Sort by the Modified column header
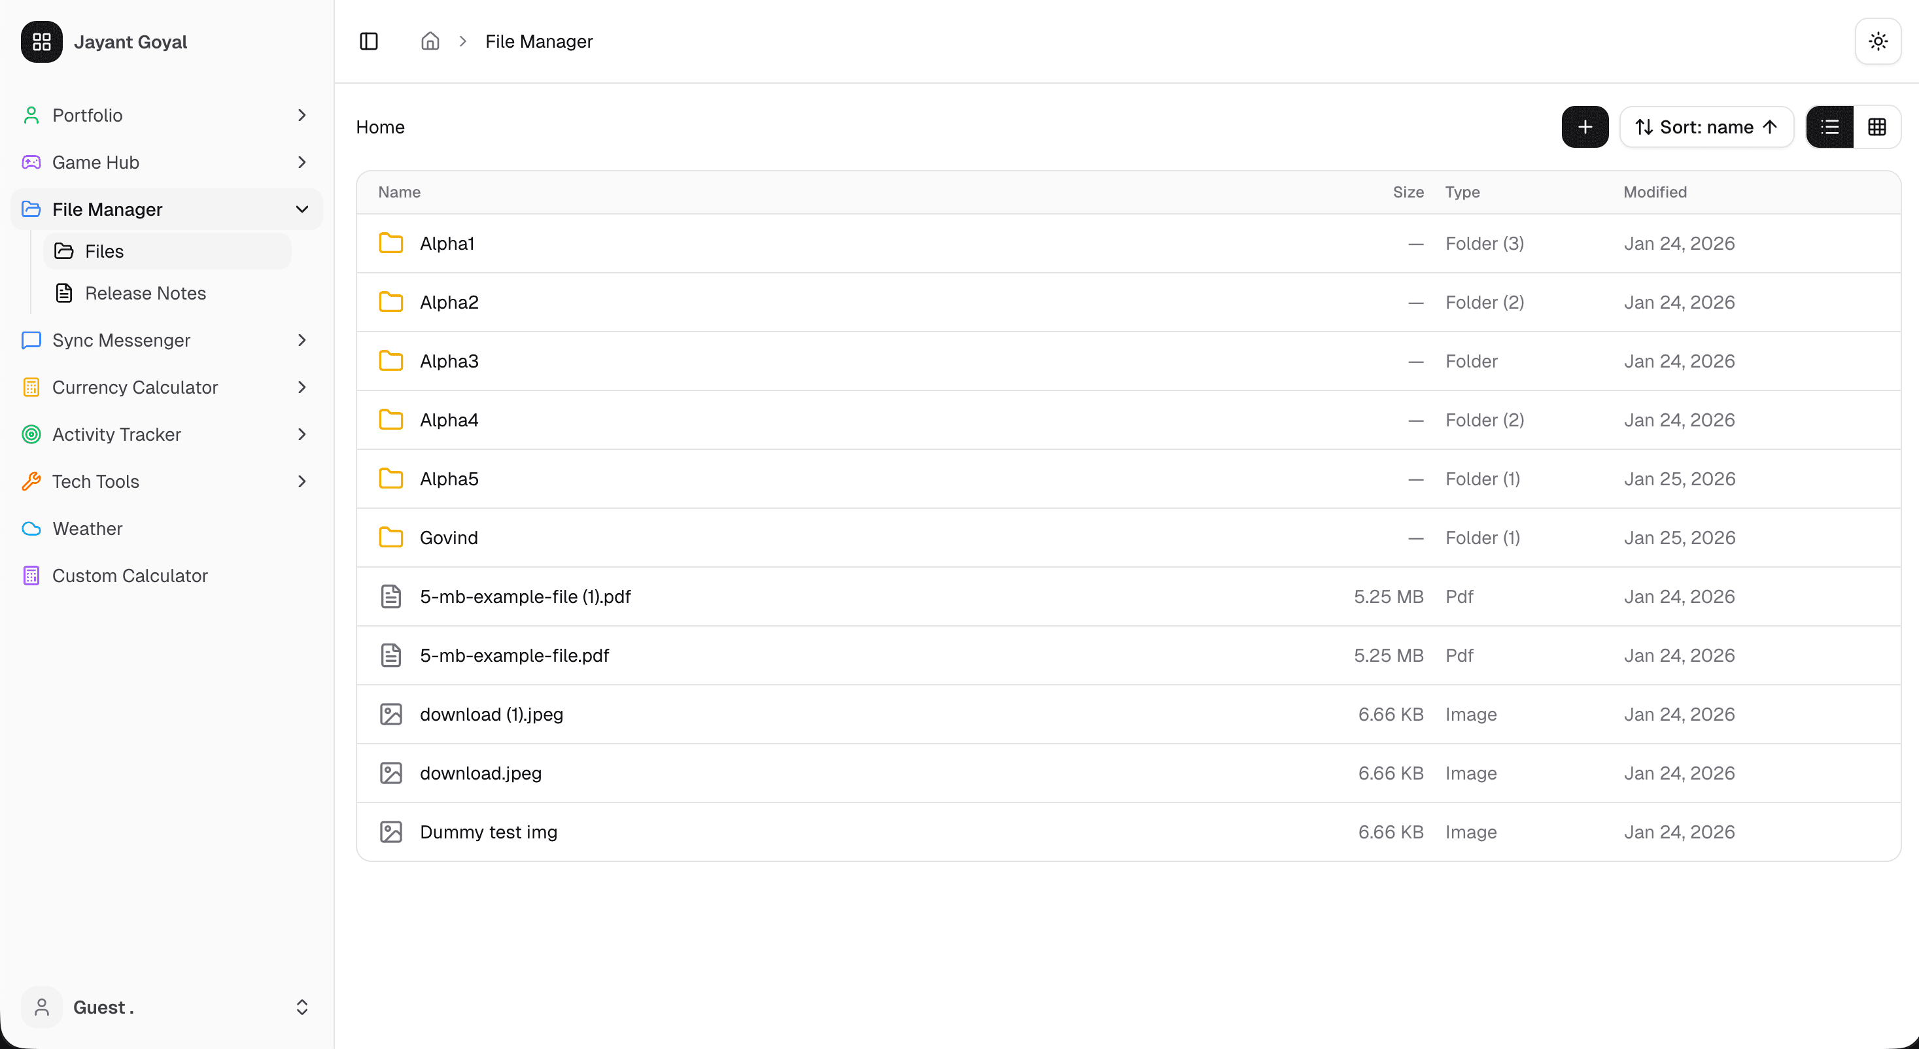The height and width of the screenshot is (1049, 1919). pyautogui.click(x=1655, y=192)
